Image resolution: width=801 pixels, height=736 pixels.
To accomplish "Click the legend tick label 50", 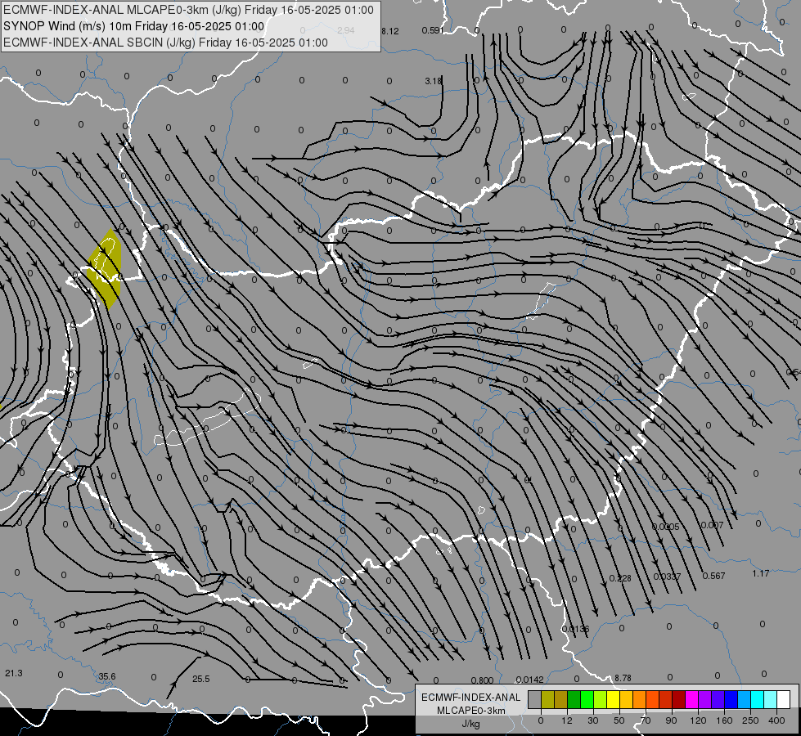I will point(619,720).
